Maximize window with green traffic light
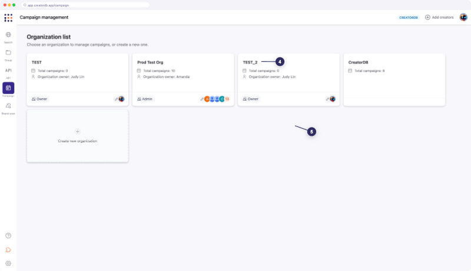 pos(14,5)
